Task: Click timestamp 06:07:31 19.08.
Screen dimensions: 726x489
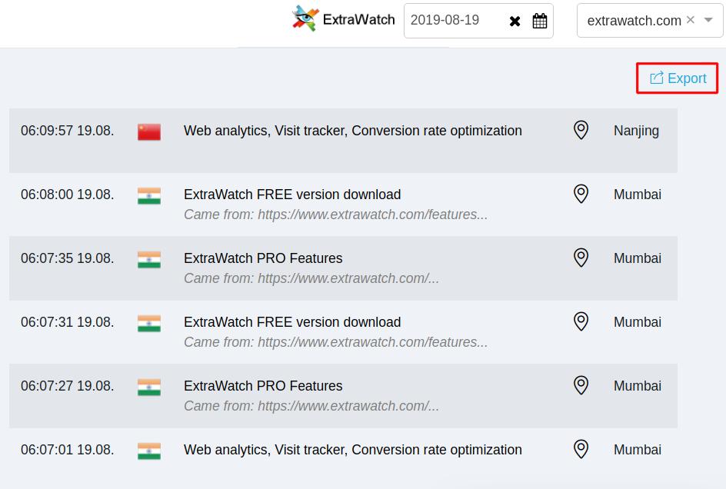Action: click(67, 323)
